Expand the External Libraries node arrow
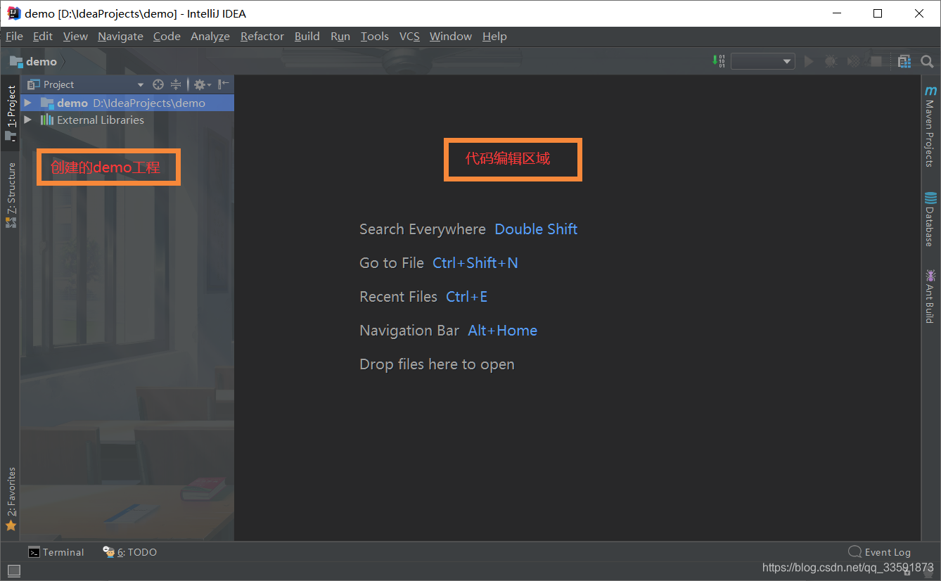941x581 pixels. pyautogui.click(x=28, y=120)
